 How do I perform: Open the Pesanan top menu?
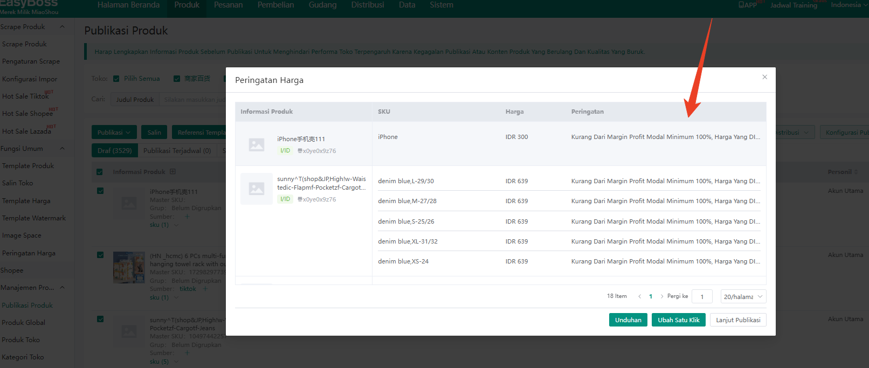coord(228,5)
